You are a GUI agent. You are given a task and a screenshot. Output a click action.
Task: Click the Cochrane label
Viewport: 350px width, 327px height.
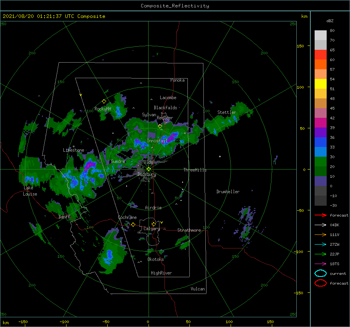tap(127, 217)
